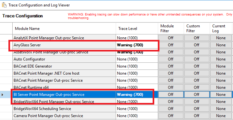Open Trace Level for BACnet Point Manager .NET Core host
This screenshot has height=120, width=233.
pyautogui.click(x=137, y=73)
